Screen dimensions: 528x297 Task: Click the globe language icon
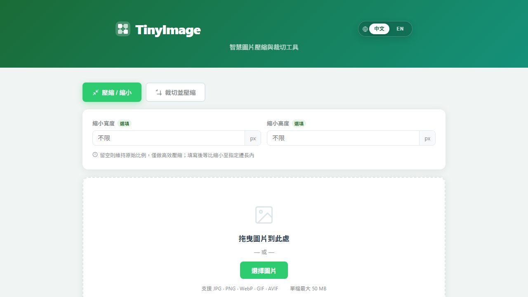click(365, 29)
